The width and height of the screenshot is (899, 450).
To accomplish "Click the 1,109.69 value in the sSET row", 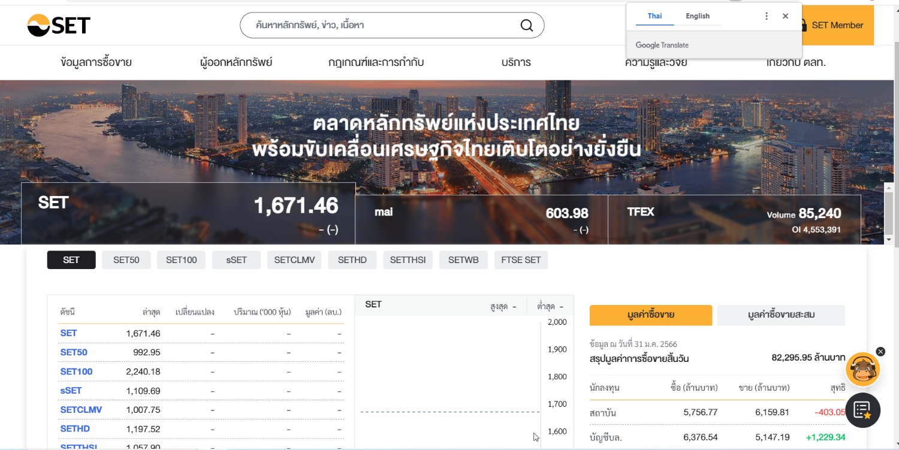I will tap(143, 391).
